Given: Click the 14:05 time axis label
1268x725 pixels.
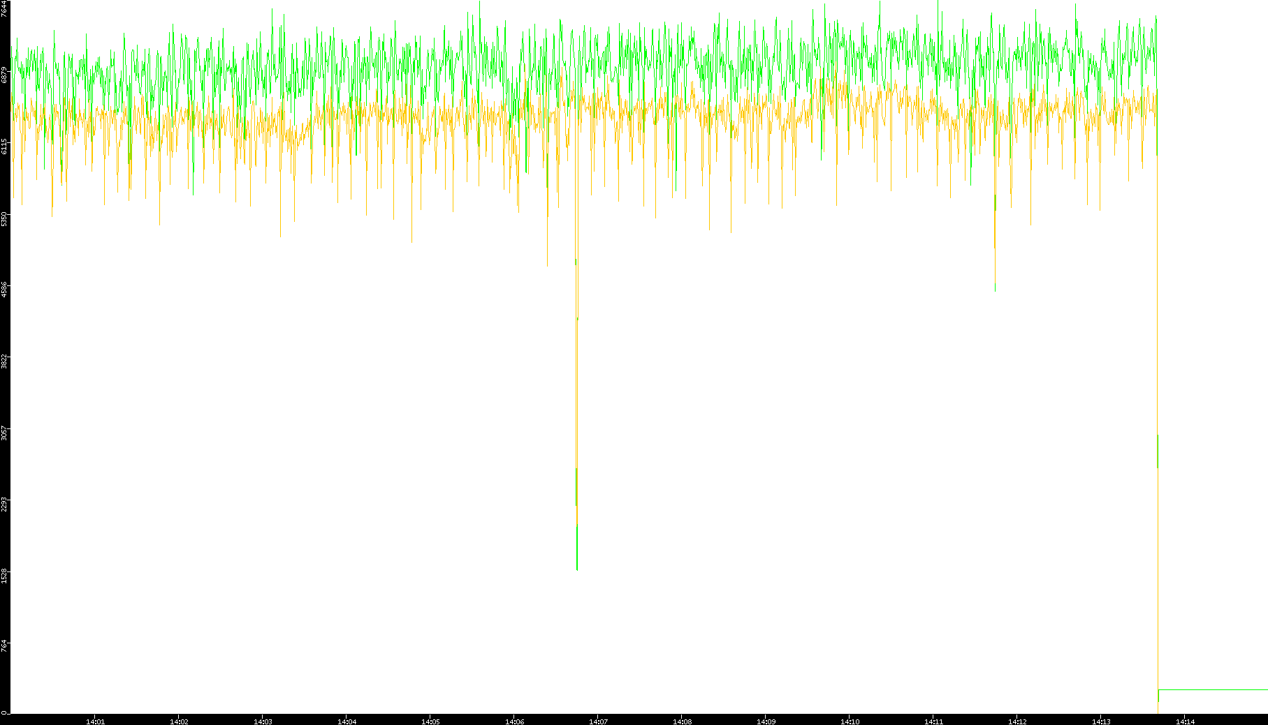Looking at the screenshot, I should (430, 722).
